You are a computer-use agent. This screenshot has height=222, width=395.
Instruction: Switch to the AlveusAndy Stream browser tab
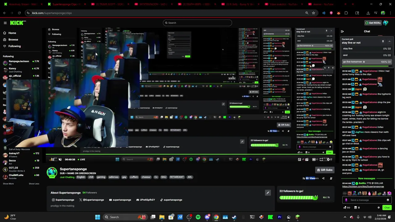[23, 4]
